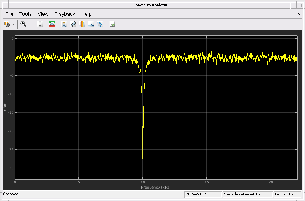Select the Zoom In tool
The image size is (305, 201).
23,24
